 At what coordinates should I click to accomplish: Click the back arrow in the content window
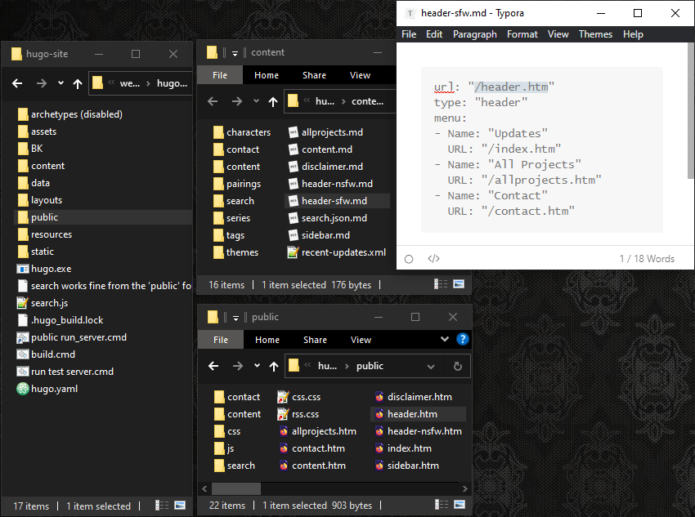click(x=213, y=101)
